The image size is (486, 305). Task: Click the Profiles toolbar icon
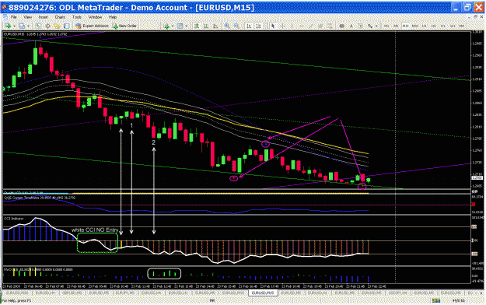point(22,26)
